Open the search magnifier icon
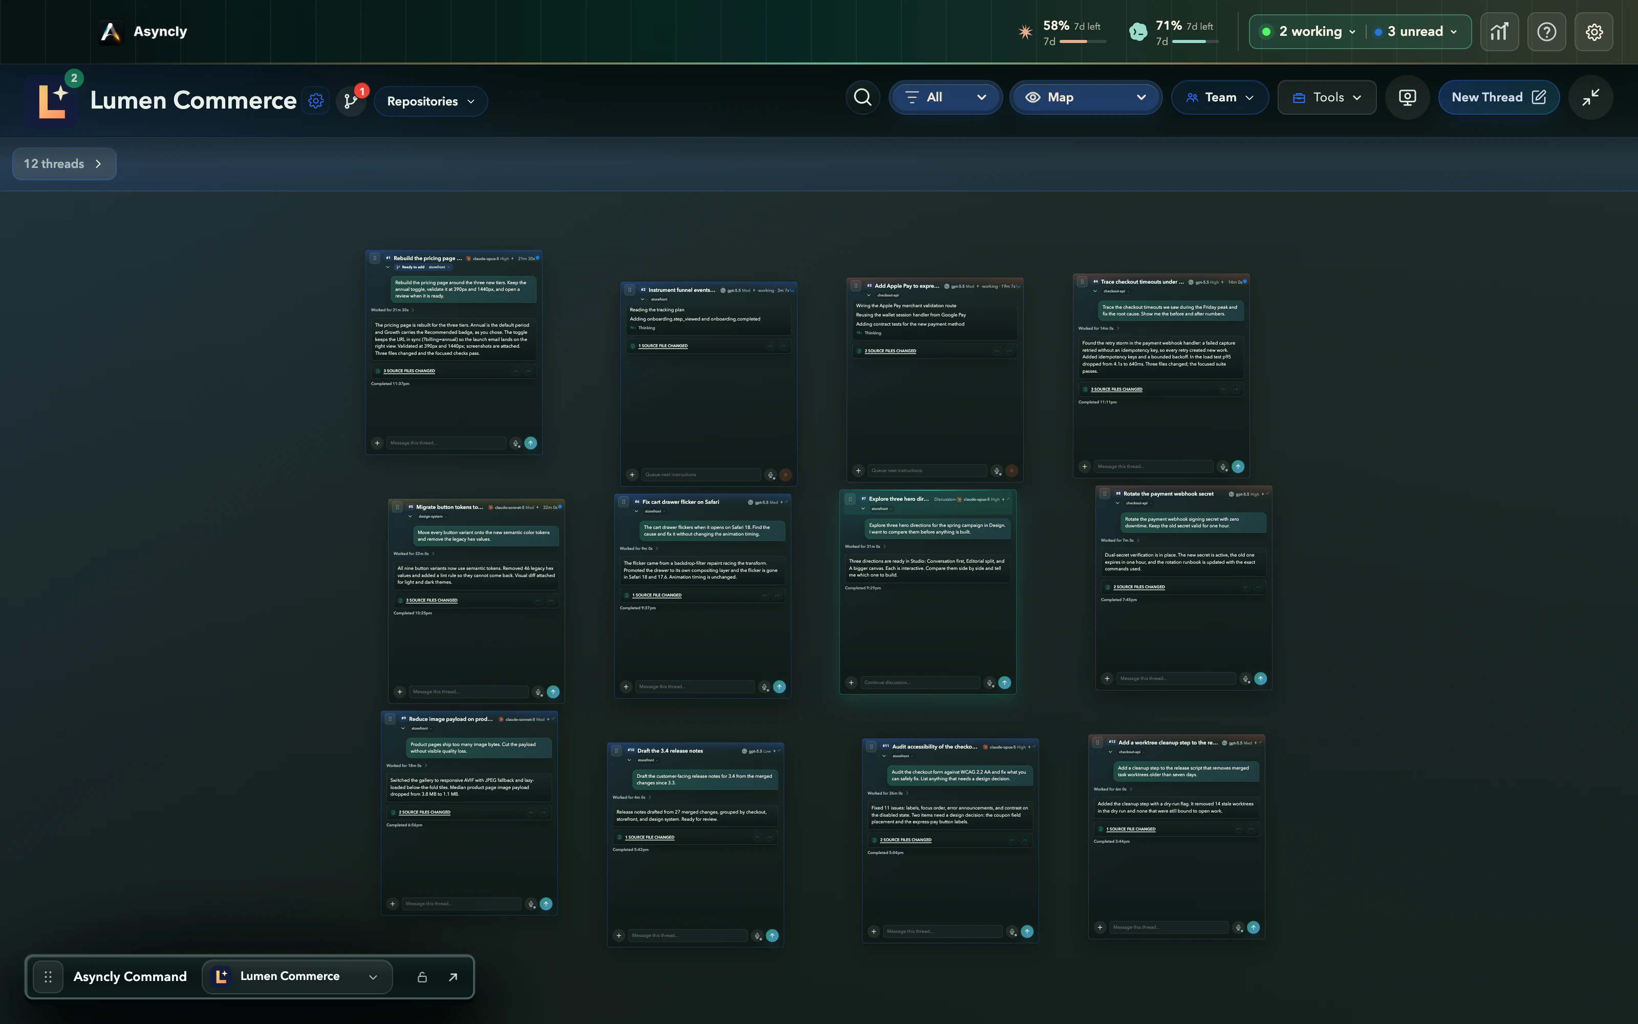 pos(863,97)
